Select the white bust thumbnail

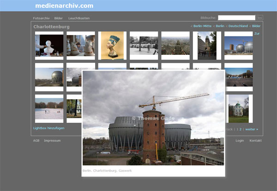pyautogui.click(x=49, y=45)
